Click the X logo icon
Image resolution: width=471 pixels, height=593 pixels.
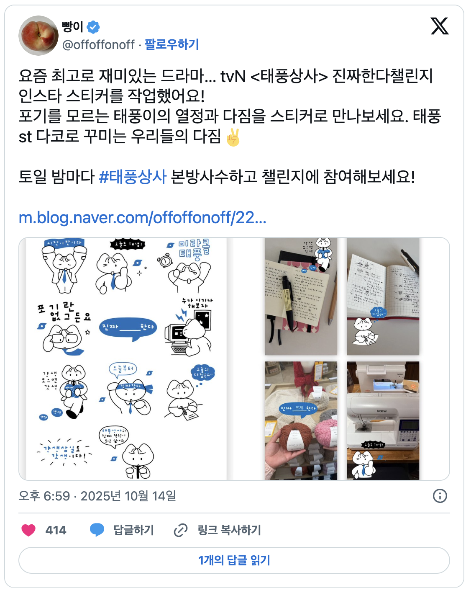(x=440, y=26)
